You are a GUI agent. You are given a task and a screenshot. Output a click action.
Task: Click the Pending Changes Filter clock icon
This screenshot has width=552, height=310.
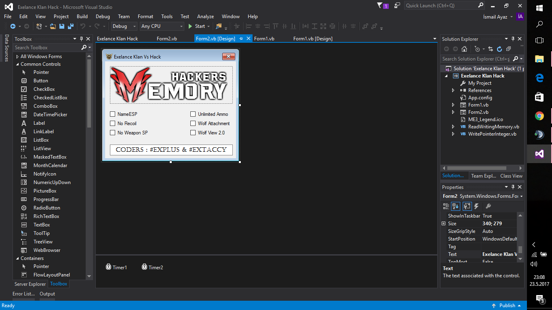point(477,49)
